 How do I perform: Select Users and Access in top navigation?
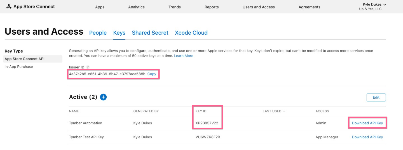point(259,7)
